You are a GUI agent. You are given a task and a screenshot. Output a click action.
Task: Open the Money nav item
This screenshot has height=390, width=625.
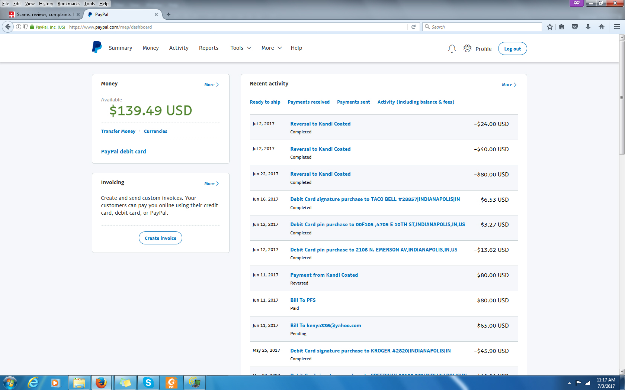[151, 48]
